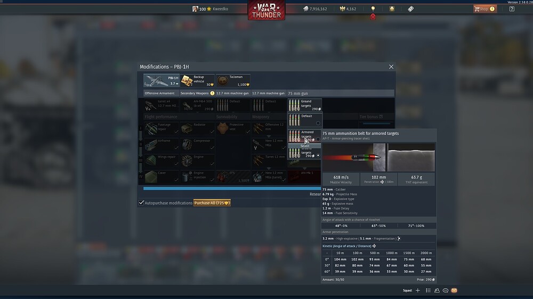Click the Fuselage repair modification
Image resolution: width=533 pixels, height=299 pixels.
point(161,129)
